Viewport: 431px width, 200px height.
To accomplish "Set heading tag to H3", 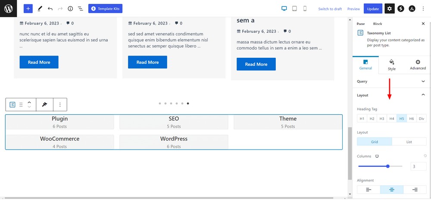I will (x=382, y=119).
